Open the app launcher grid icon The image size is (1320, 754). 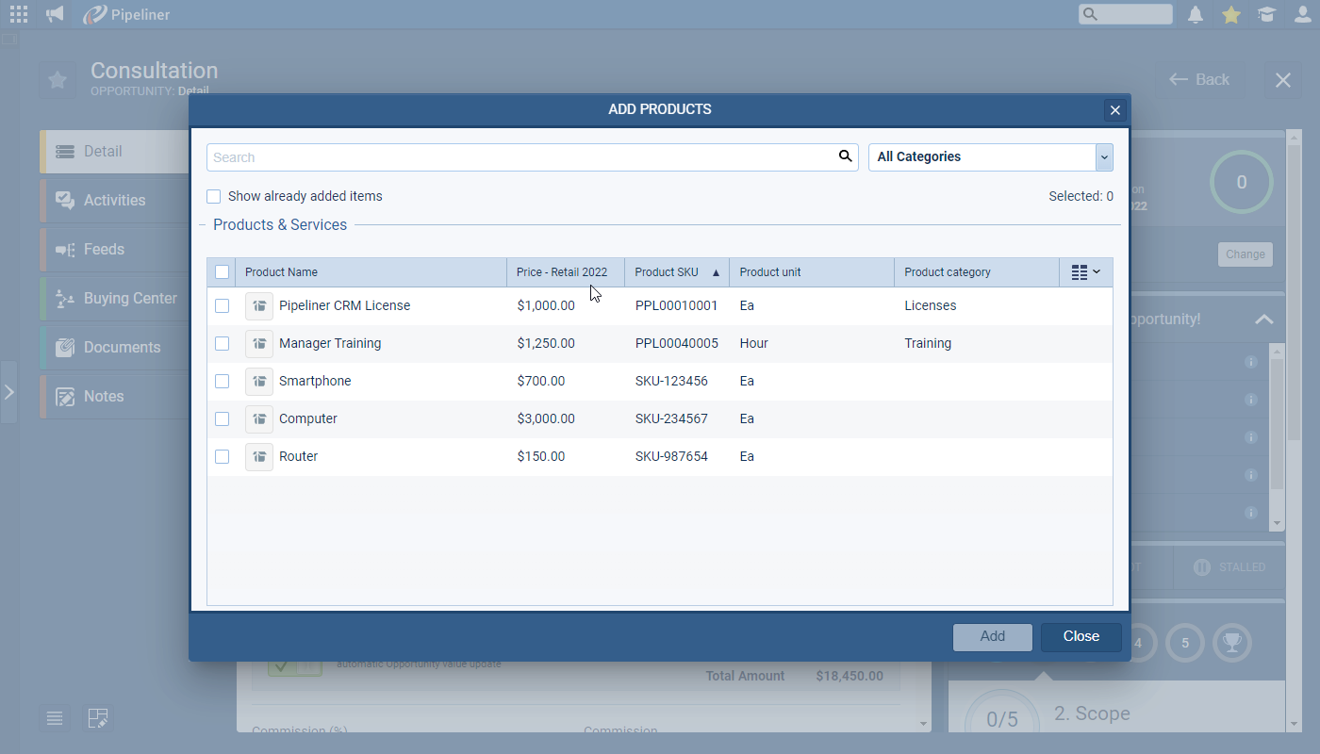click(17, 13)
